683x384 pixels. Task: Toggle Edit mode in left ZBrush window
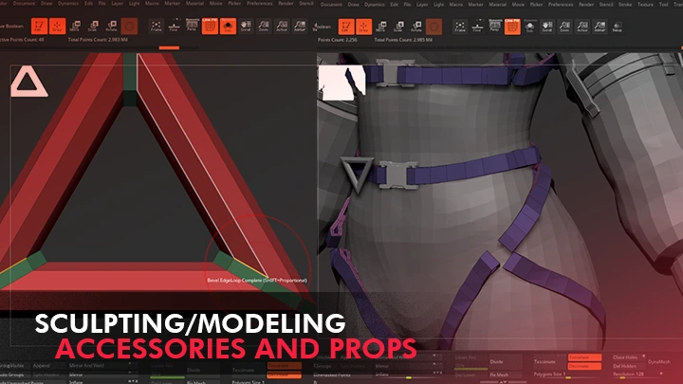pyautogui.click(x=39, y=27)
